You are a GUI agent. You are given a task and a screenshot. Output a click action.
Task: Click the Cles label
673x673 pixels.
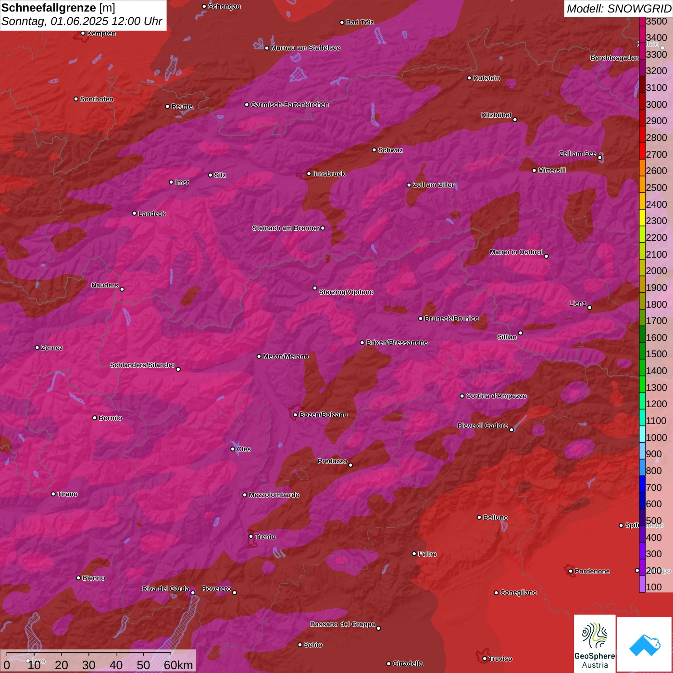pos(244,449)
